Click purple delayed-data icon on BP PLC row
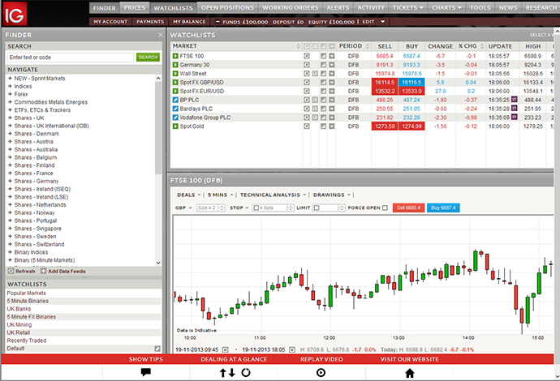This screenshot has width=560, height=381. (515, 100)
